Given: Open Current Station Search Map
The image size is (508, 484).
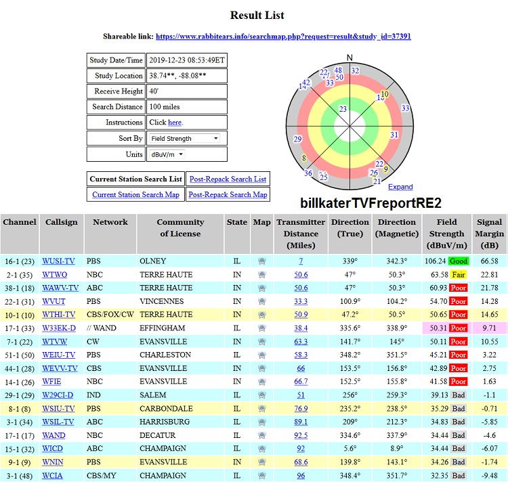Looking at the screenshot, I should [x=136, y=194].
